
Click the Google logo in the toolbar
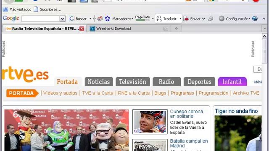point(11,18)
